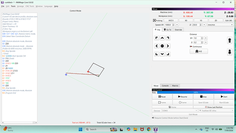Image resolution: width=236 pixels, height=133 pixels.
Task: Open Z speed preset dropdown
Action: (204, 25)
